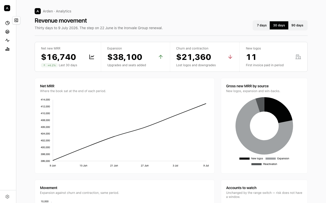This screenshot has height=203, width=326.
Task: Switch to the 7 days range
Action: point(262,25)
